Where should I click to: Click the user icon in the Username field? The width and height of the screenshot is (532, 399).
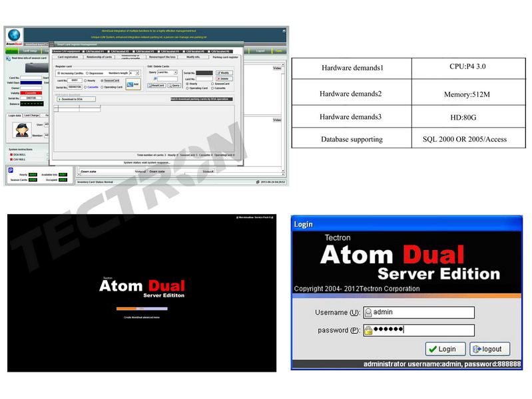point(368,313)
